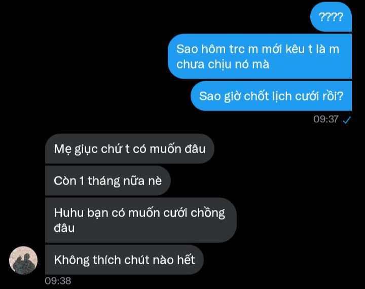Click the 09:37 sent timestamp

325,119
